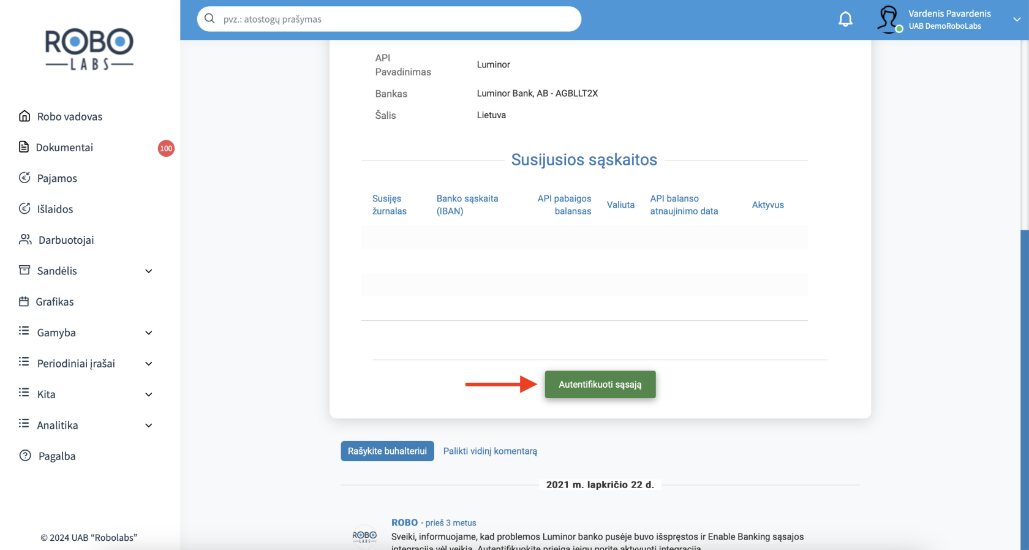Click the 2024 UAB Robolabs copyright text
Viewport: 1029px width, 550px height.
(89, 538)
